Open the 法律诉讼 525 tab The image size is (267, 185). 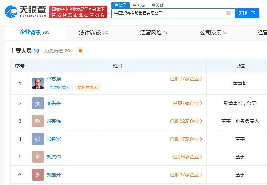click(94, 32)
